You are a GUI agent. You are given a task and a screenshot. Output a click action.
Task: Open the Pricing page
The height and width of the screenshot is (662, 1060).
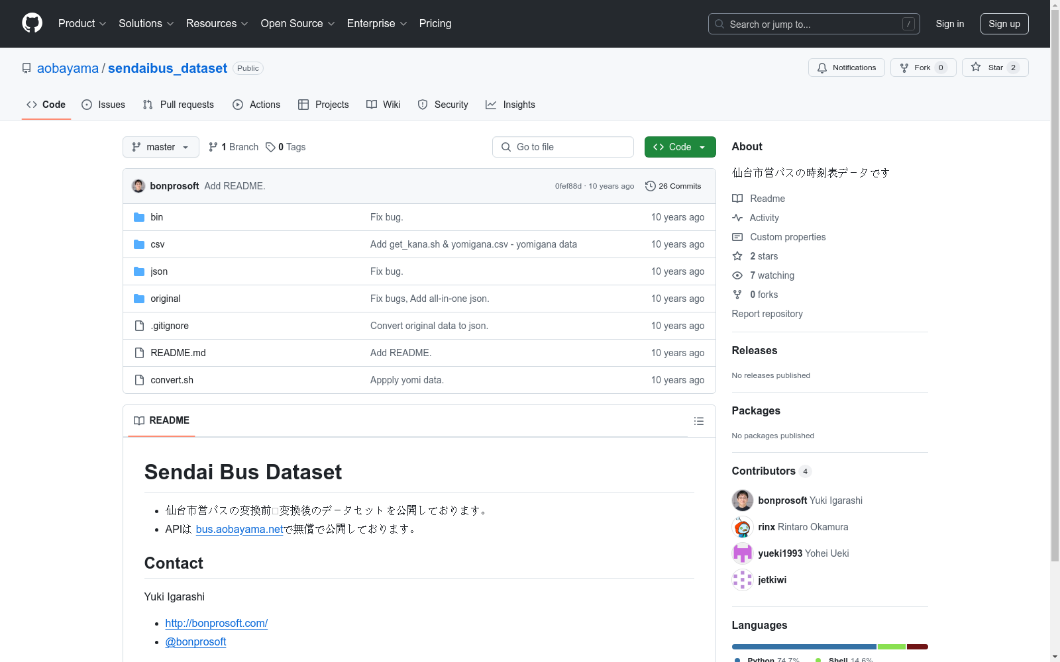coord(435,23)
